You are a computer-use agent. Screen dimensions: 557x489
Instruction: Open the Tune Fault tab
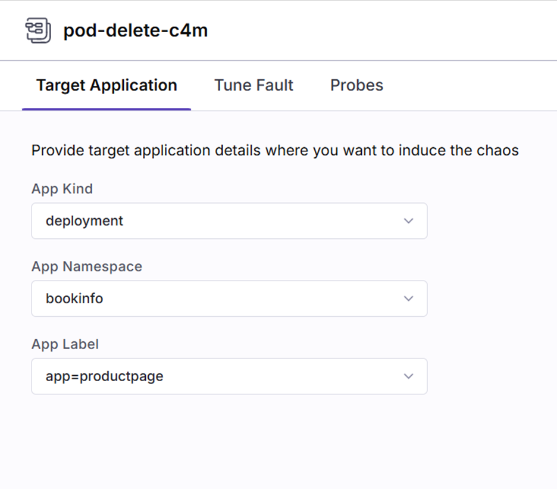tap(254, 85)
